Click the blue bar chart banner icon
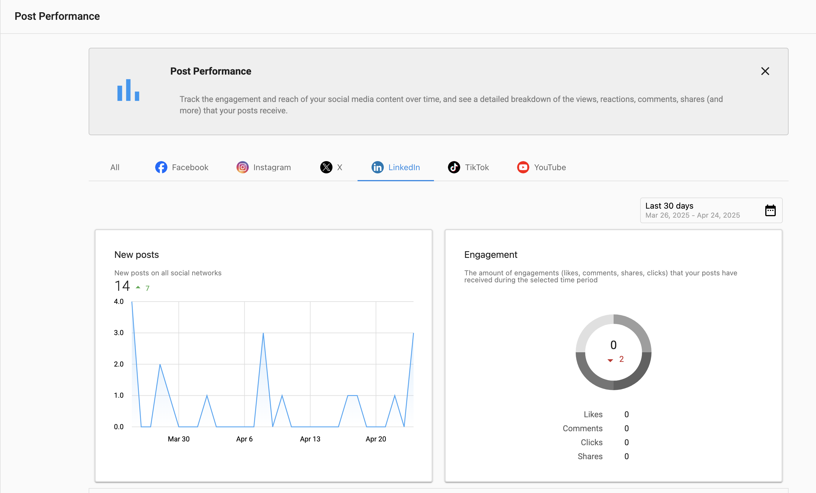 tap(128, 90)
